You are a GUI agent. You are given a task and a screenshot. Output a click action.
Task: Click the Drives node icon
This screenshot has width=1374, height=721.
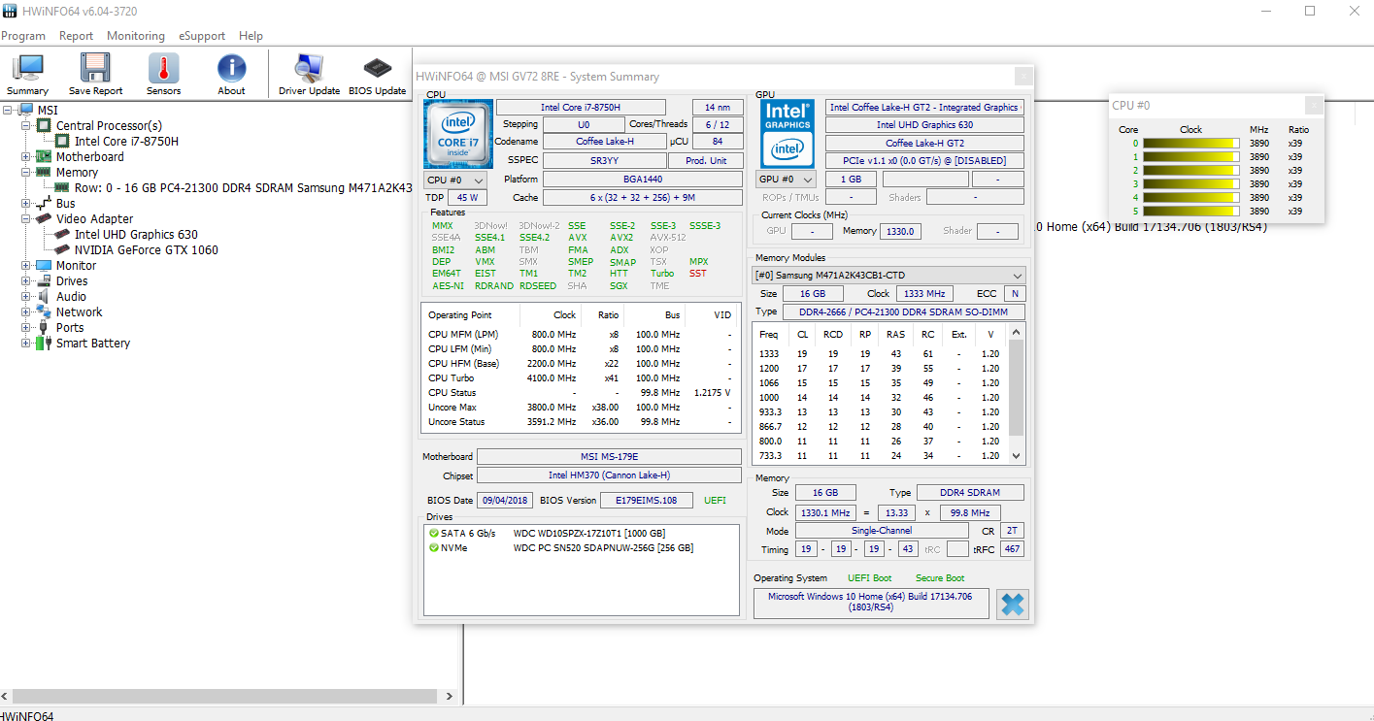[43, 280]
